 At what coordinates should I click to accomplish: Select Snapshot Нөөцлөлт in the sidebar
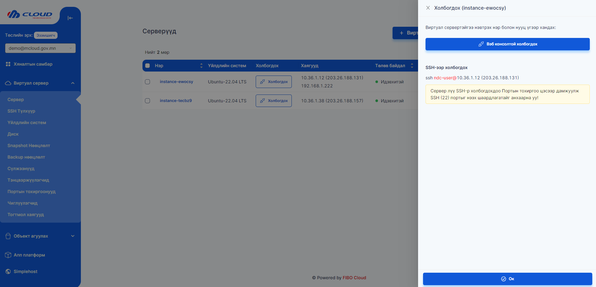click(28, 146)
